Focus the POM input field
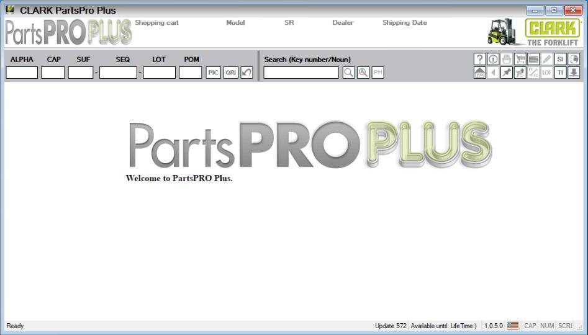The width and height of the screenshot is (588, 335). coord(191,73)
